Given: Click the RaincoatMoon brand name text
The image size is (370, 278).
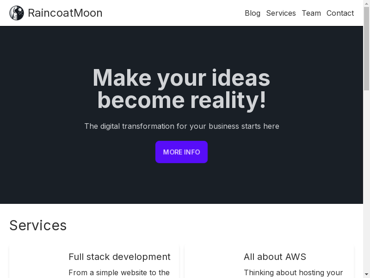Looking at the screenshot, I should click(65, 13).
